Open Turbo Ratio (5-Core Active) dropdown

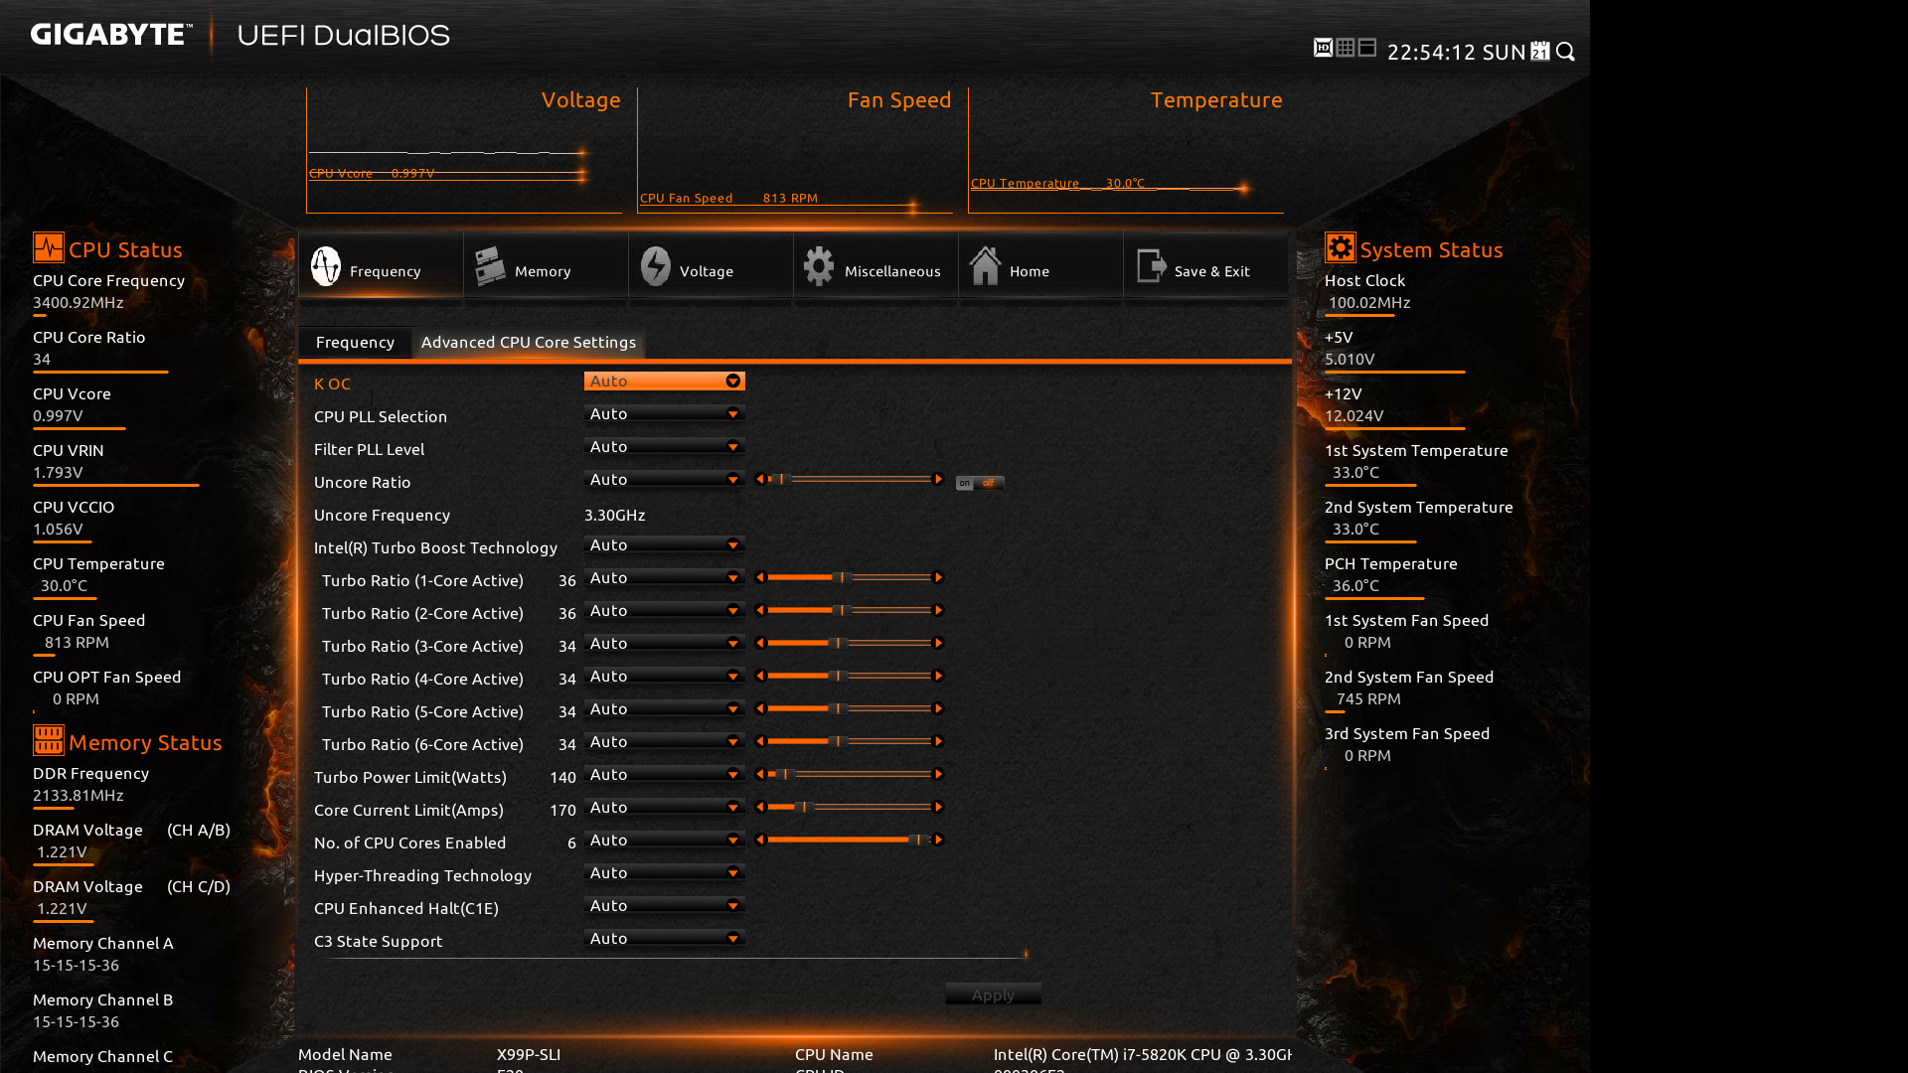point(665,709)
